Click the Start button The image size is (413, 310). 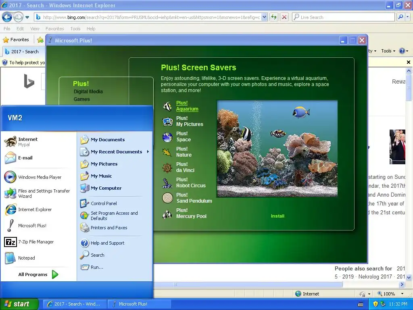tap(19, 304)
